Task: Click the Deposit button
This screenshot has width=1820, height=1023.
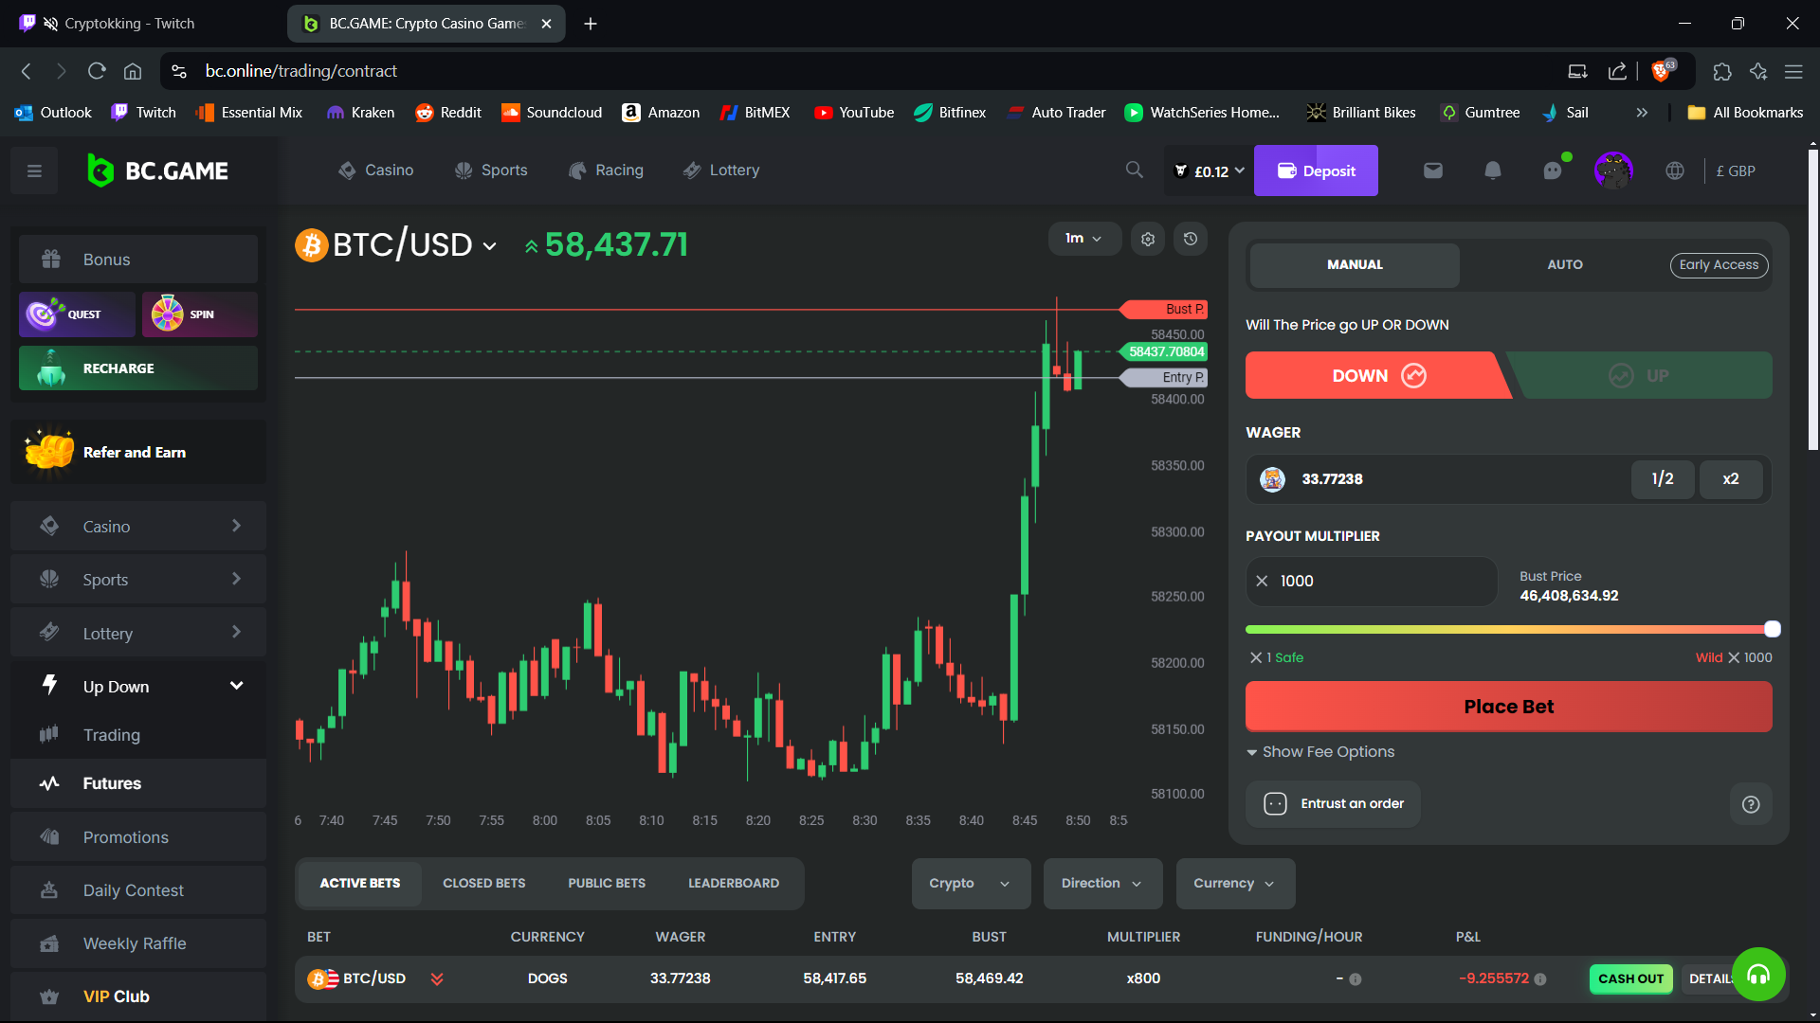Action: [x=1316, y=170]
